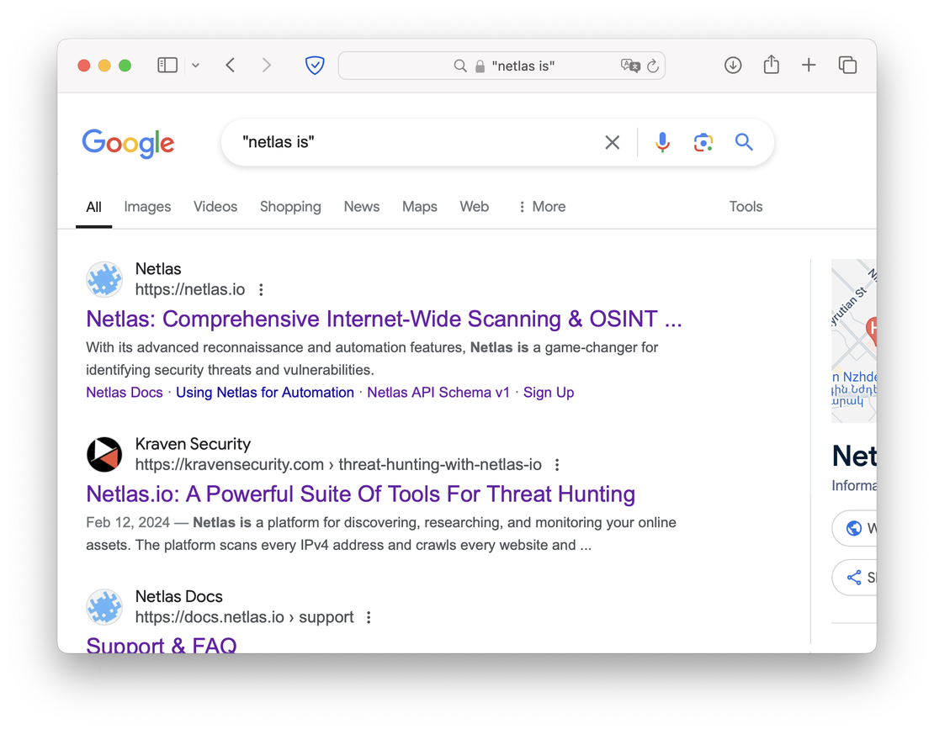This screenshot has height=729, width=934.
Task: Open Google Lens image search
Action: coord(703,143)
